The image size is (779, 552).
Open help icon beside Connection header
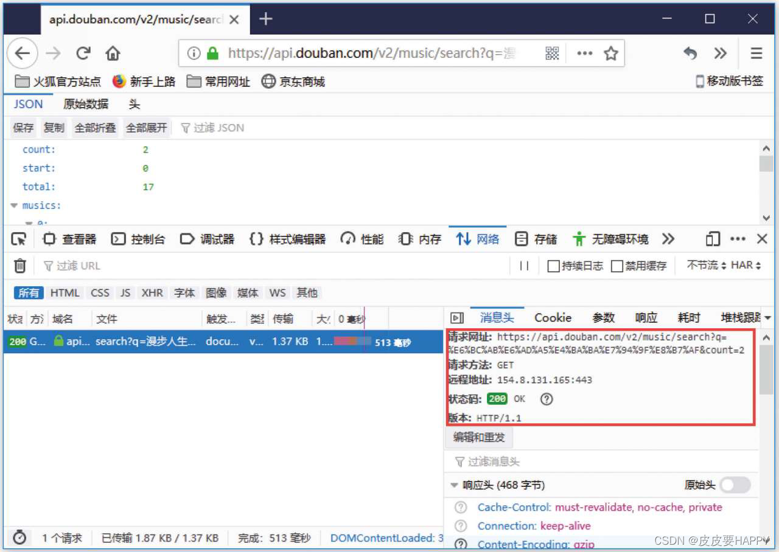tap(461, 526)
